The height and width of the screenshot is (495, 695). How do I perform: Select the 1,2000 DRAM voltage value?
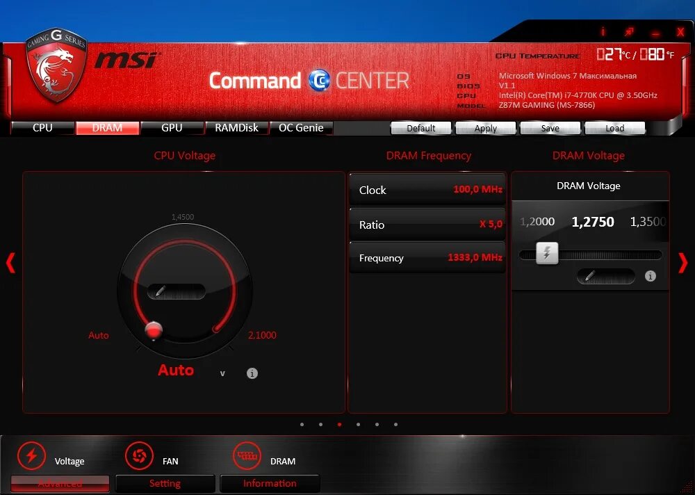[537, 221]
